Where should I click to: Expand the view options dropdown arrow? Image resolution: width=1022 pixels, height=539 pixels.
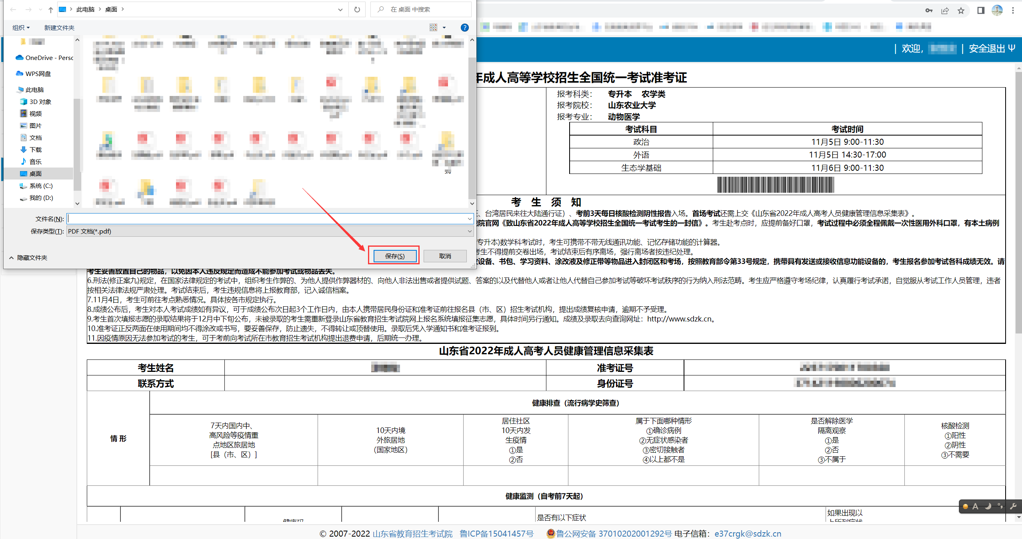(444, 28)
